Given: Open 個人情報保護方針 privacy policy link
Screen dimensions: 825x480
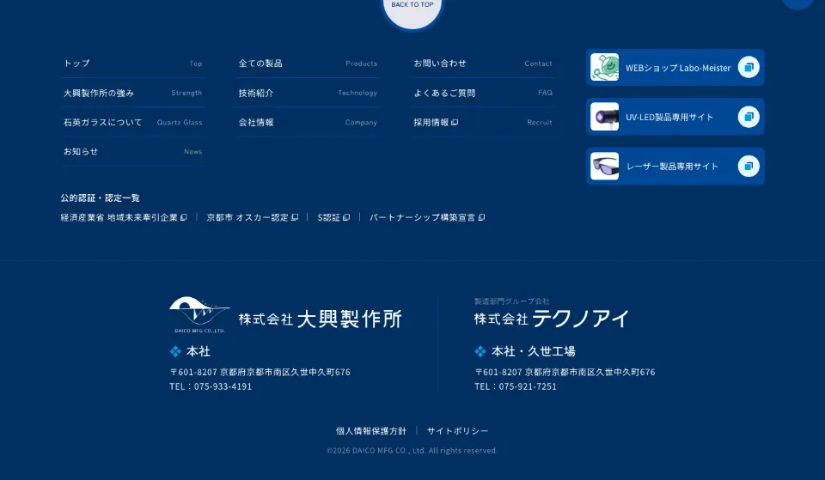Looking at the screenshot, I should 371,431.
